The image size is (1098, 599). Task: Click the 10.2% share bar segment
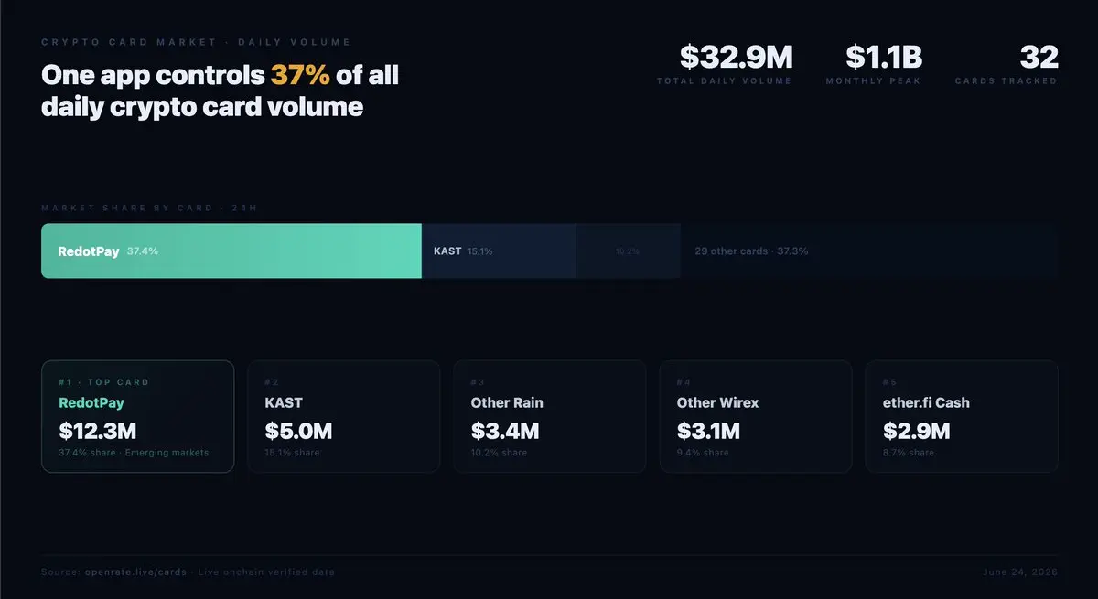[x=628, y=251]
